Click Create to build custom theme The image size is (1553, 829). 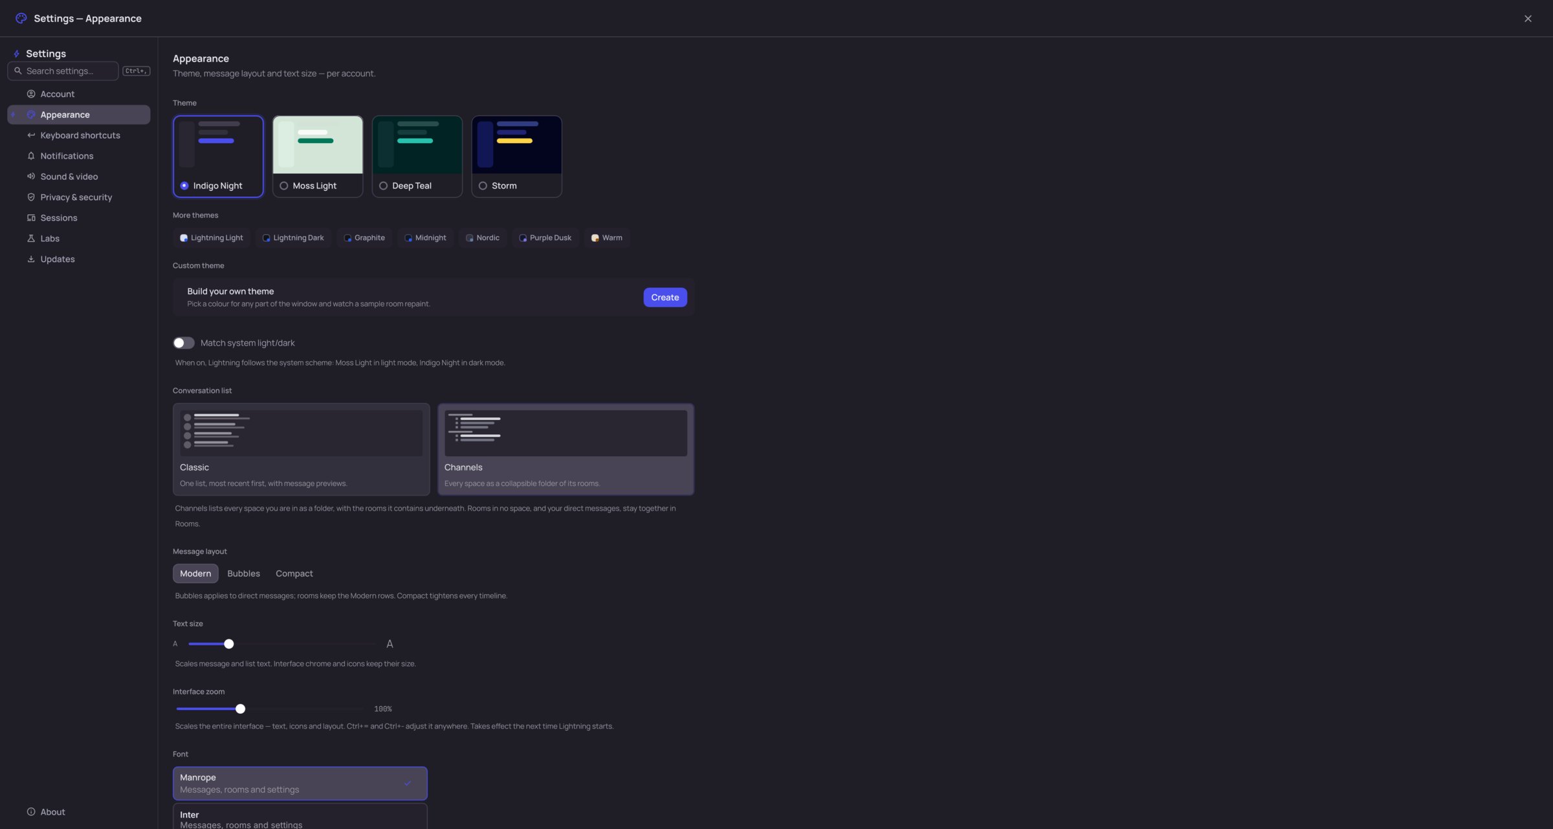665,298
